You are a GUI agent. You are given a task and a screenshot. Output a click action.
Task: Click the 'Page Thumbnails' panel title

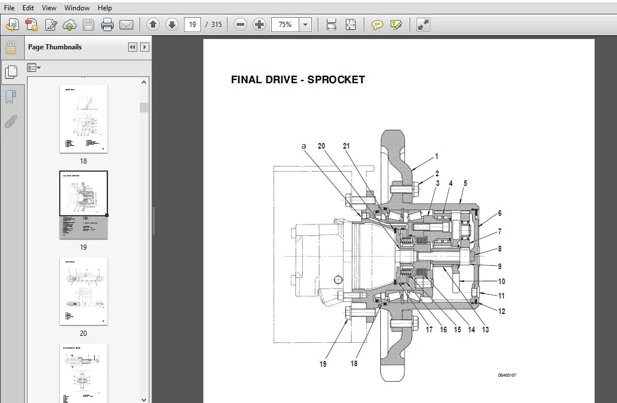point(55,47)
